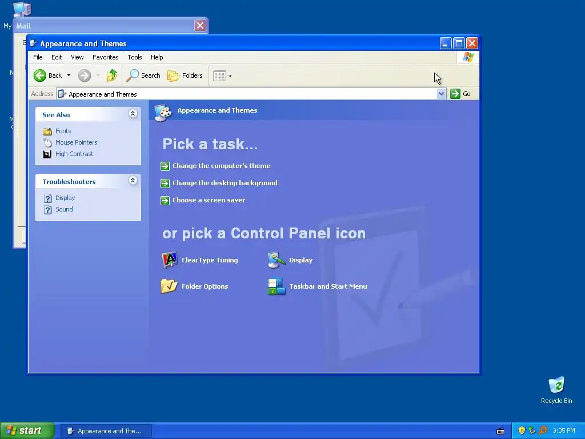Click the on-screen keyboard taskbar icon
Image resolution: width=585 pixels, height=439 pixels.
500,431
